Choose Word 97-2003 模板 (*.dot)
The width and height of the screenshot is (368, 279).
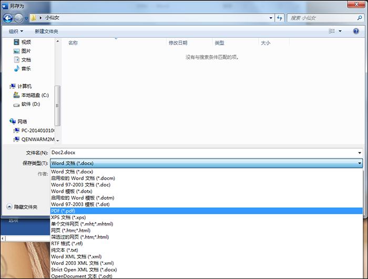206,204
